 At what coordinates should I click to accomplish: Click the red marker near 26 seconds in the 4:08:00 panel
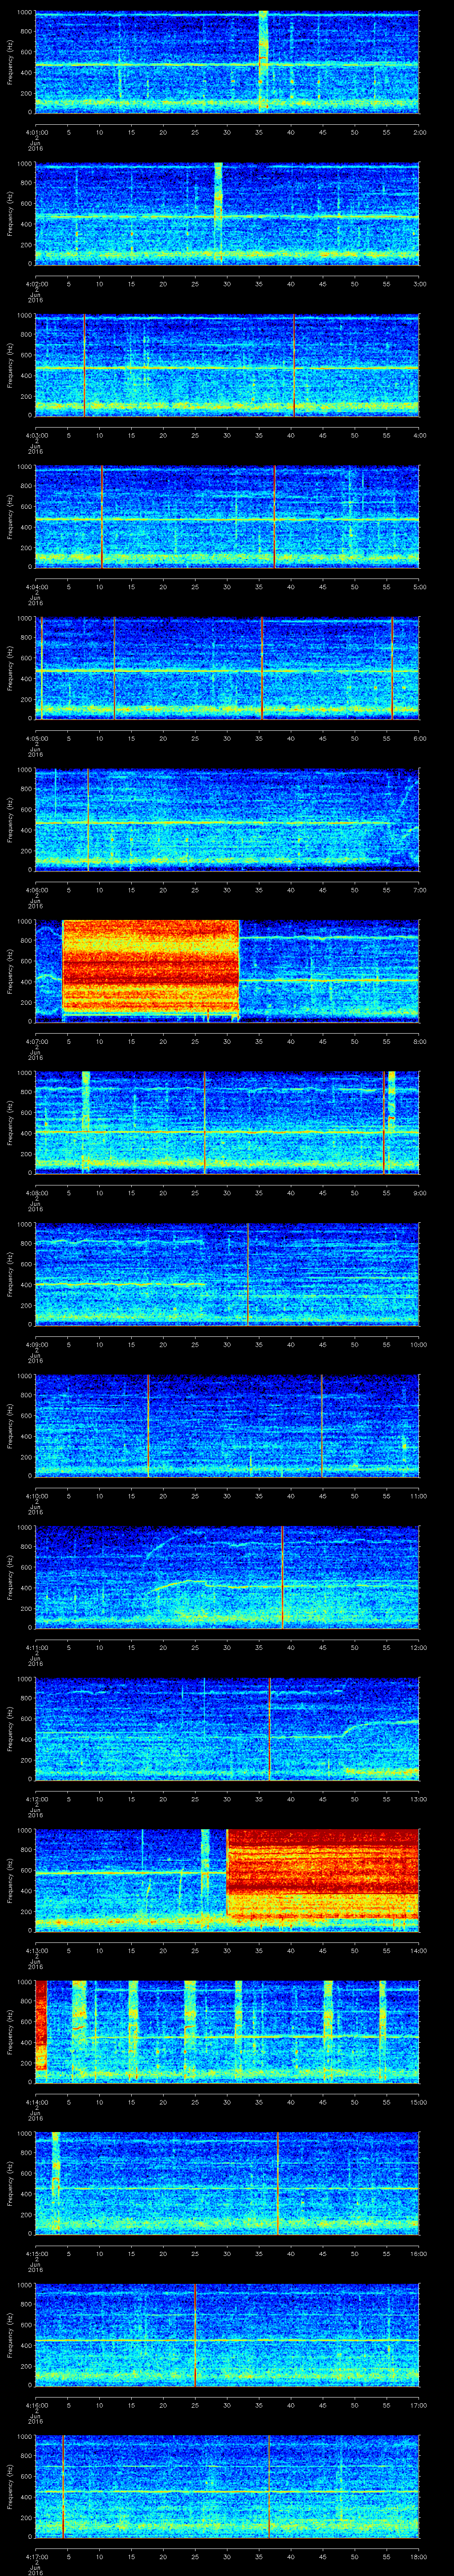pos(204,1122)
